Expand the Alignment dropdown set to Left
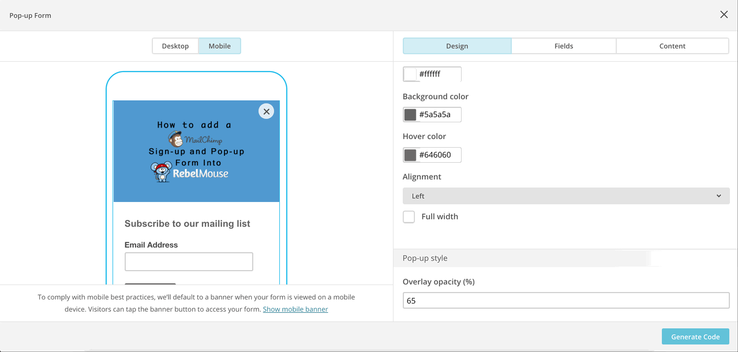 tap(565, 196)
